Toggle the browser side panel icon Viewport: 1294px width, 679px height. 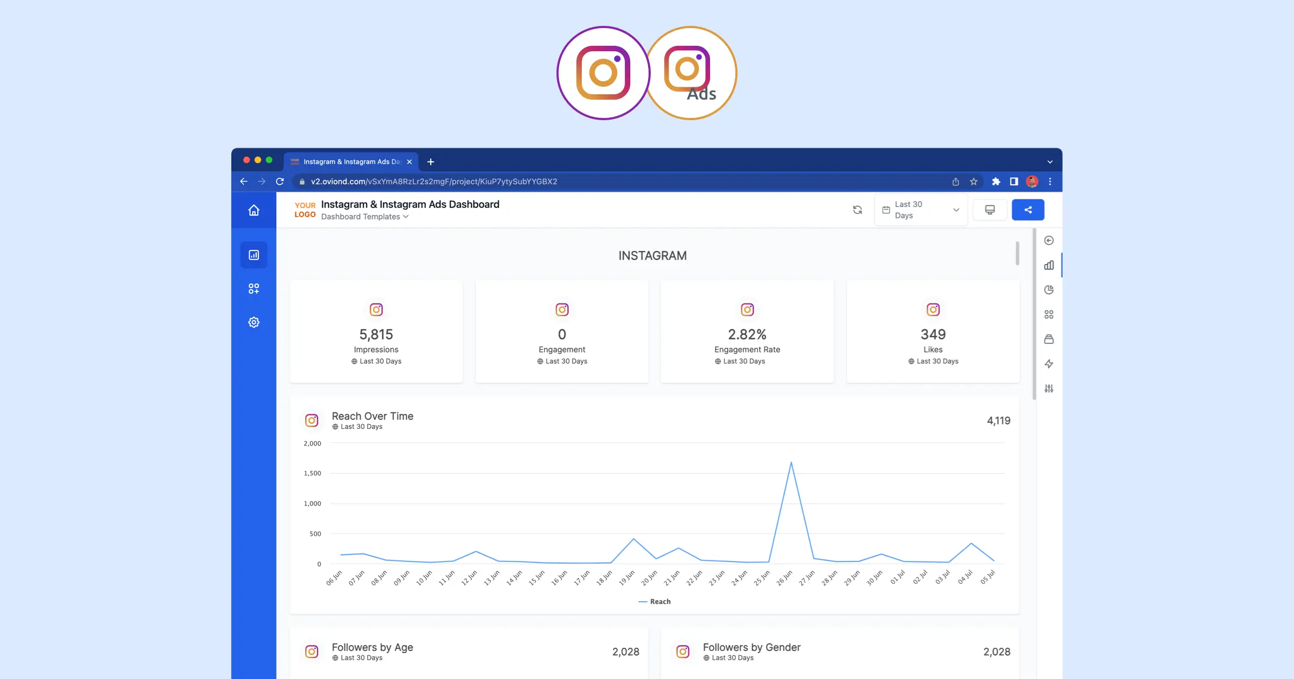[x=1014, y=182]
